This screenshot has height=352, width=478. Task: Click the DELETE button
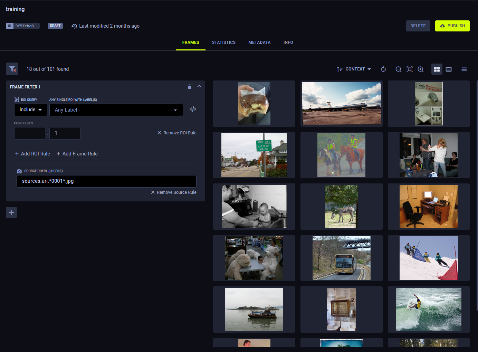418,26
